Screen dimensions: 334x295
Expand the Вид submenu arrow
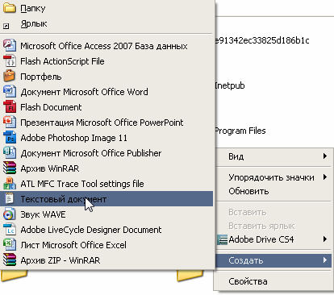(325, 156)
